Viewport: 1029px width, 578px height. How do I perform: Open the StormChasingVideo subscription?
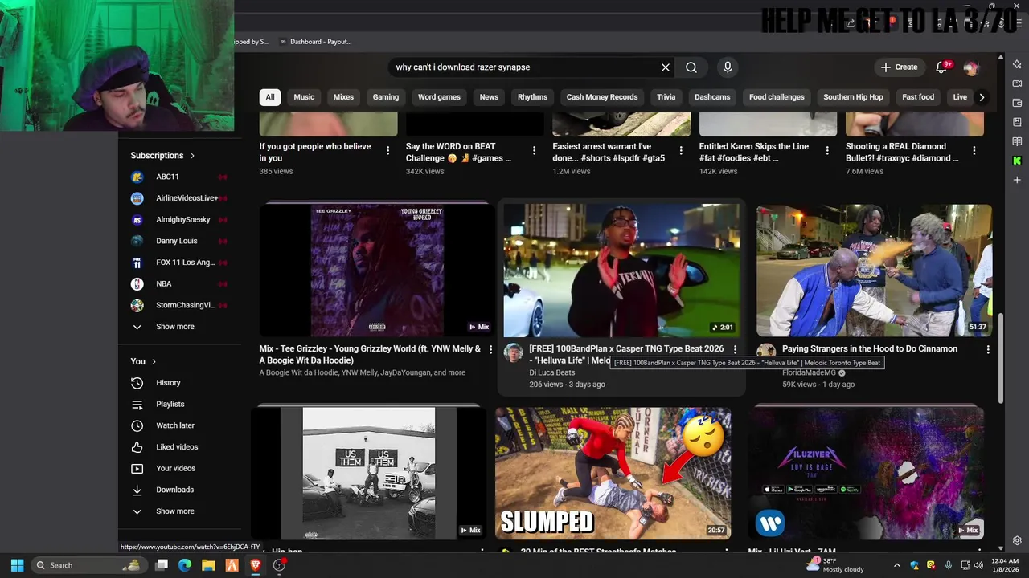pyautogui.click(x=179, y=305)
